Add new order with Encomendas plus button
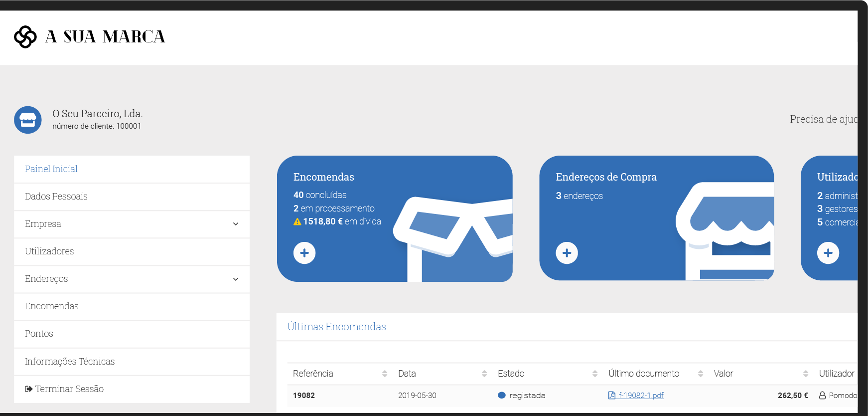The height and width of the screenshot is (416, 868). [304, 253]
